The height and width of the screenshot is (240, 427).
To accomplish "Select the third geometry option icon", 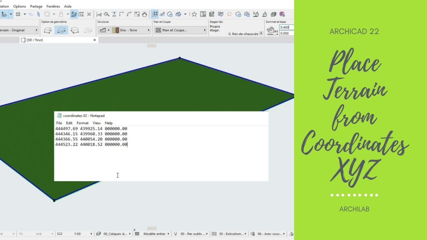I will coord(75,30).
